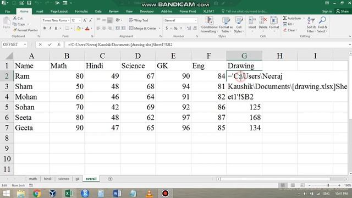
Task: Click the Bandicam record icon on taskbar
Action: [x=165, y=193]
